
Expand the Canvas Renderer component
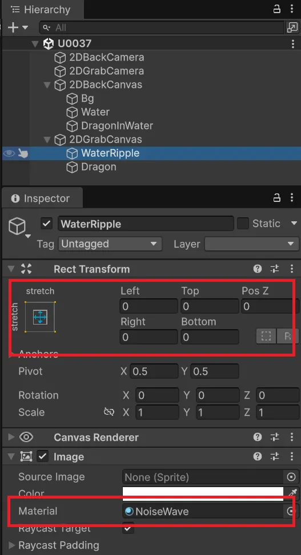click(11, 437)
